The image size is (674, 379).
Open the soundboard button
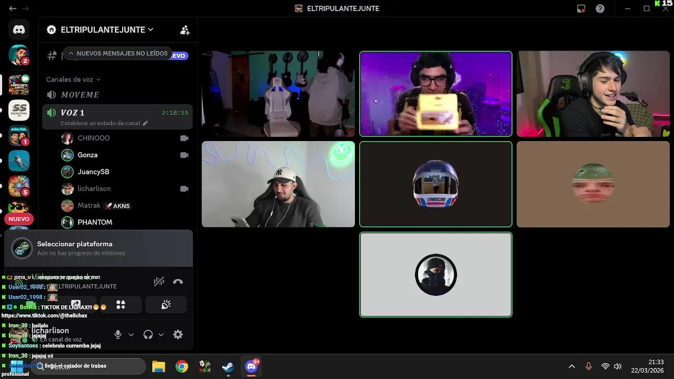(166, 305)
